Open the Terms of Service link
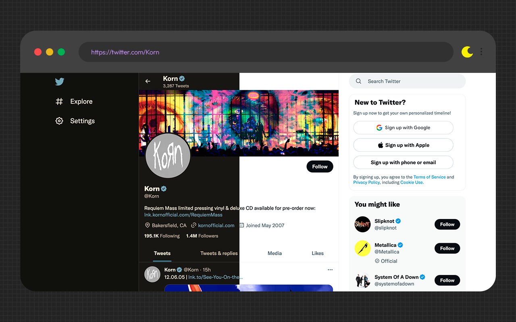Viewport: 516px width, 322px height. point(429,177)
